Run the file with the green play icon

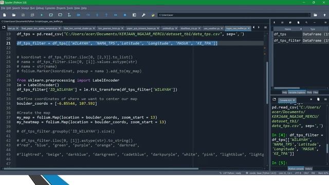click(x=42, y=15)
